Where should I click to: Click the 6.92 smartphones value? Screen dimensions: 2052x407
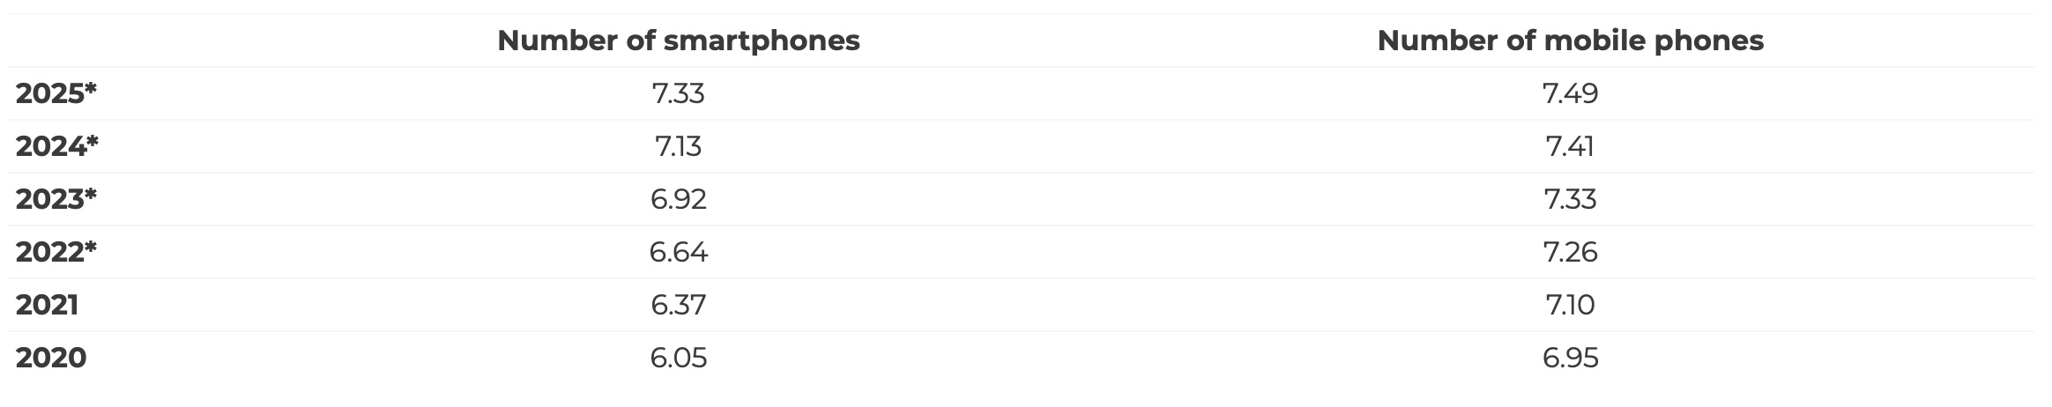tap(678, 199)
